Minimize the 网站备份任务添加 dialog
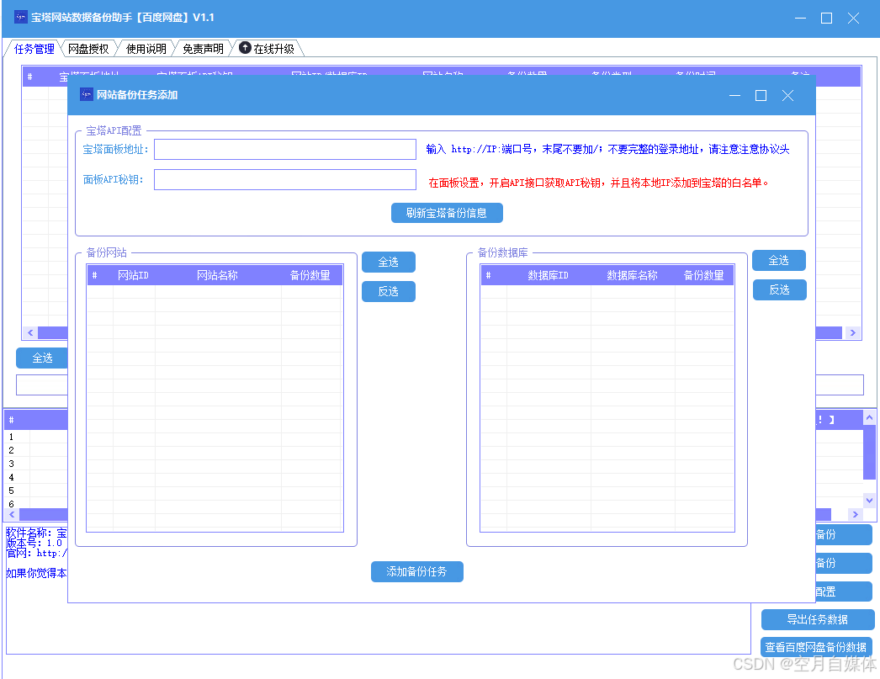Image resolution: width=880 pixels, height=679 pixels. click(x=734, y=95)
